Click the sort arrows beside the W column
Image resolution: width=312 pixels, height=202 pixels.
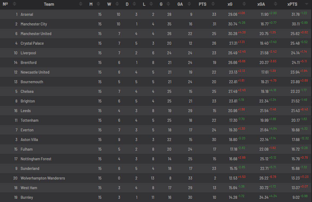click(116, 4)
